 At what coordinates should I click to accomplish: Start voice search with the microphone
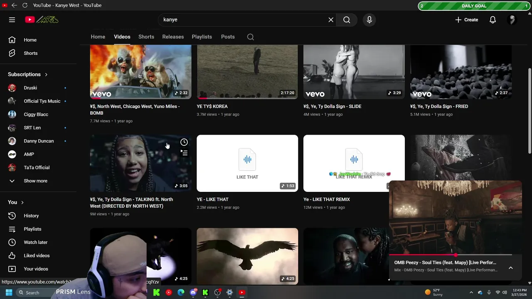coord(369,20)
